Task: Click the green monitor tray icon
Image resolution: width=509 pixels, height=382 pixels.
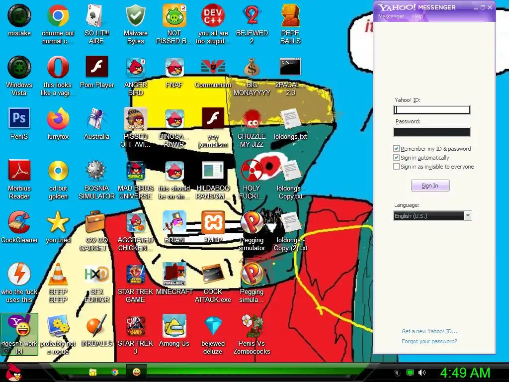Action: pos(410,373)
